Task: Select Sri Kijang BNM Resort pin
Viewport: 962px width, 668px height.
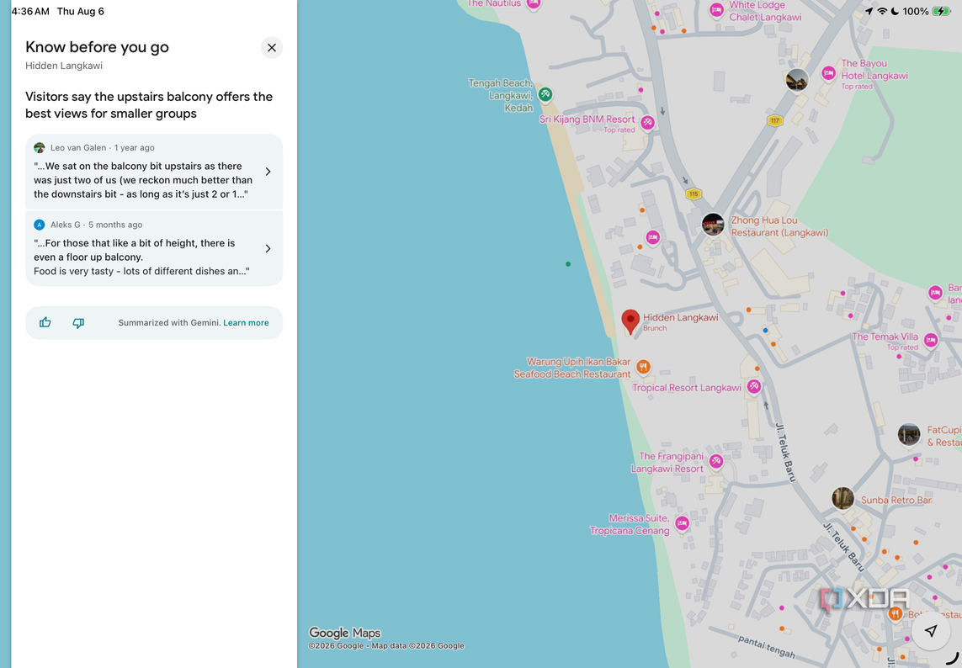Action: coord(647,124)
